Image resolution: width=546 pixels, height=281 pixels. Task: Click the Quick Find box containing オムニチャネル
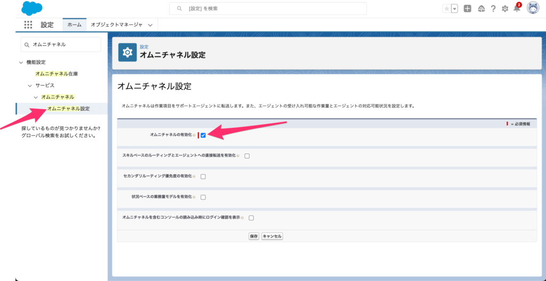click(x=61, y=45)
